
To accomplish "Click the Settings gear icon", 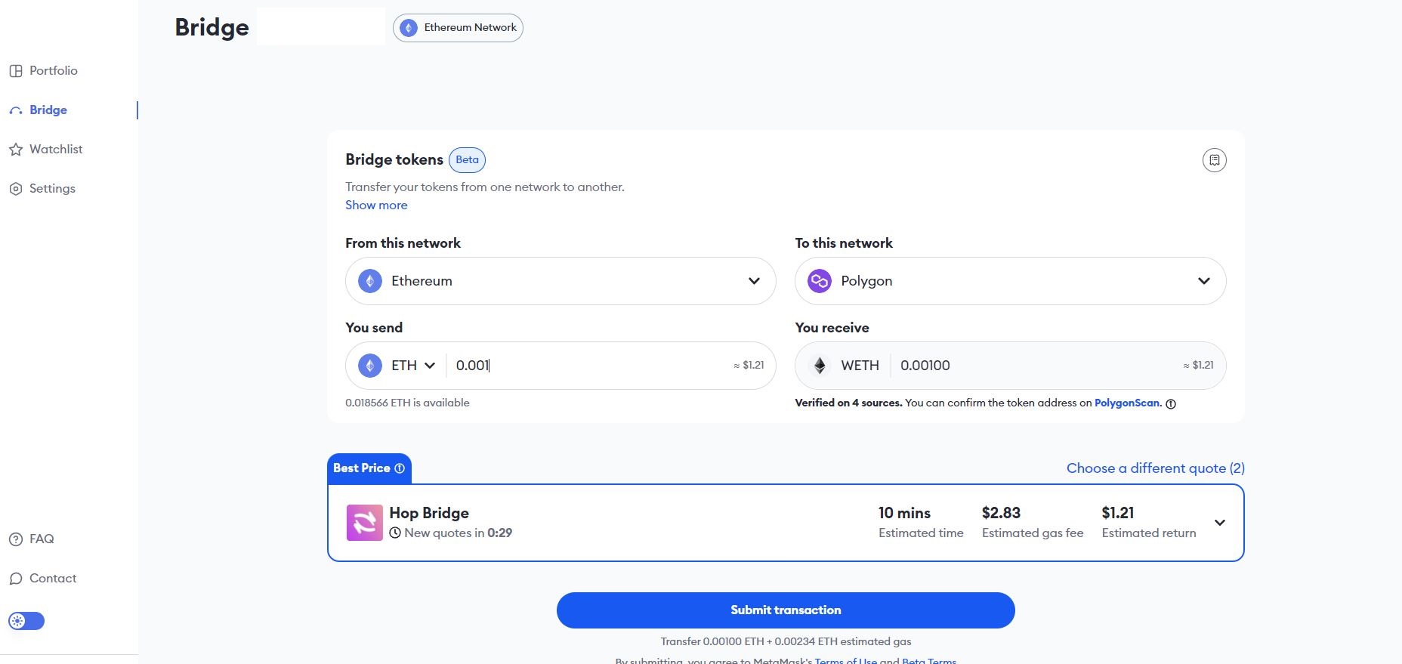I will click(x=16, y=189).
